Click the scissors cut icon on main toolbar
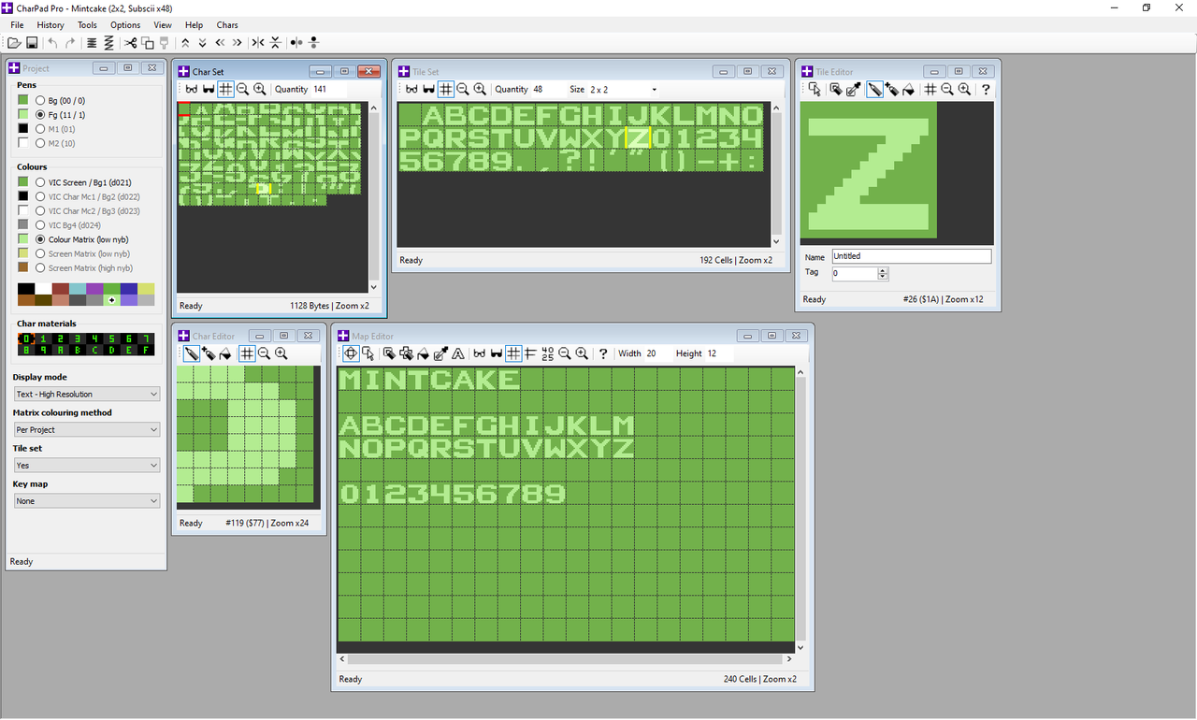 point(129,42)
